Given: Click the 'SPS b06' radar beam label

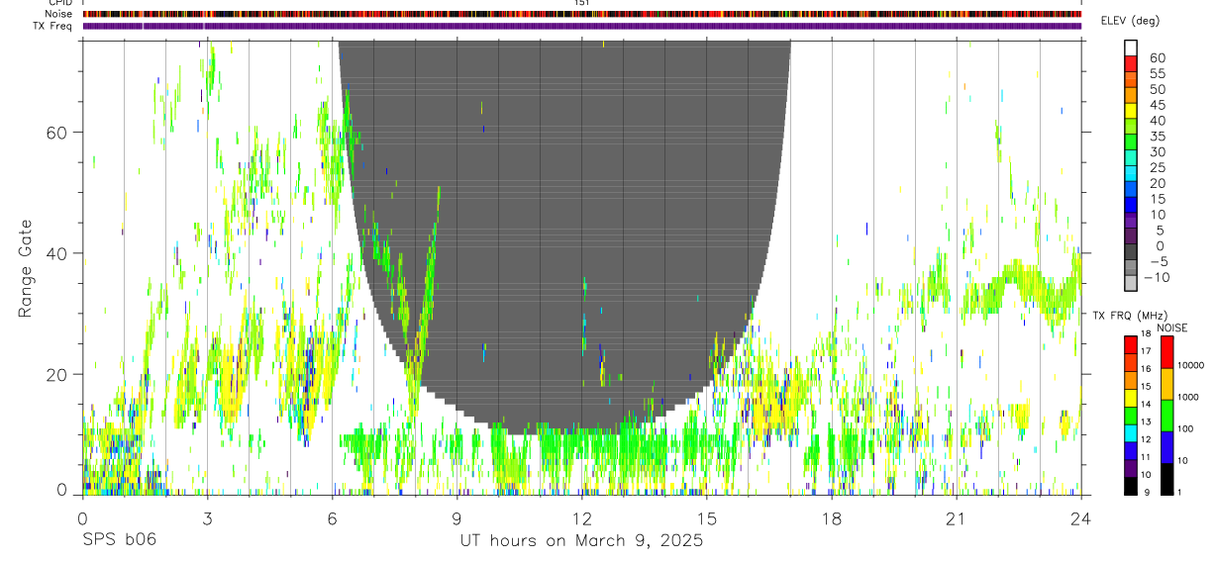Looking at the screenshot, I should pyautogui.click(x=119, y=540).
